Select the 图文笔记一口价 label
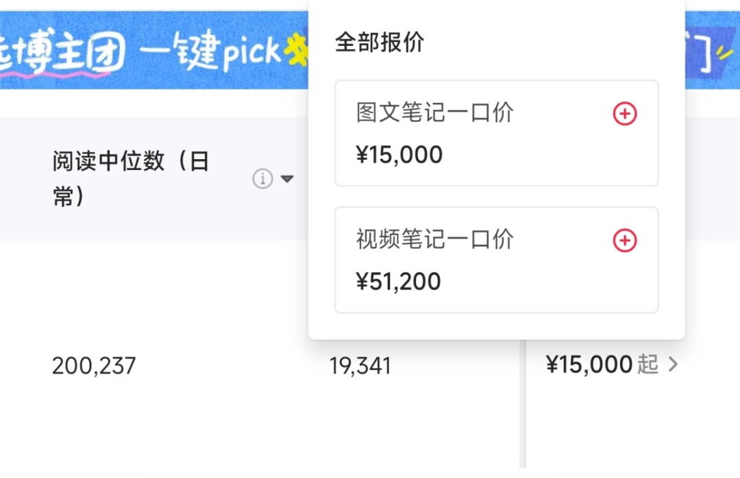The height and width of the screenshot is (478, 740). point(434,113)
